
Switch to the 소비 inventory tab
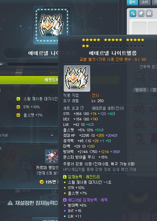[145, 2]
